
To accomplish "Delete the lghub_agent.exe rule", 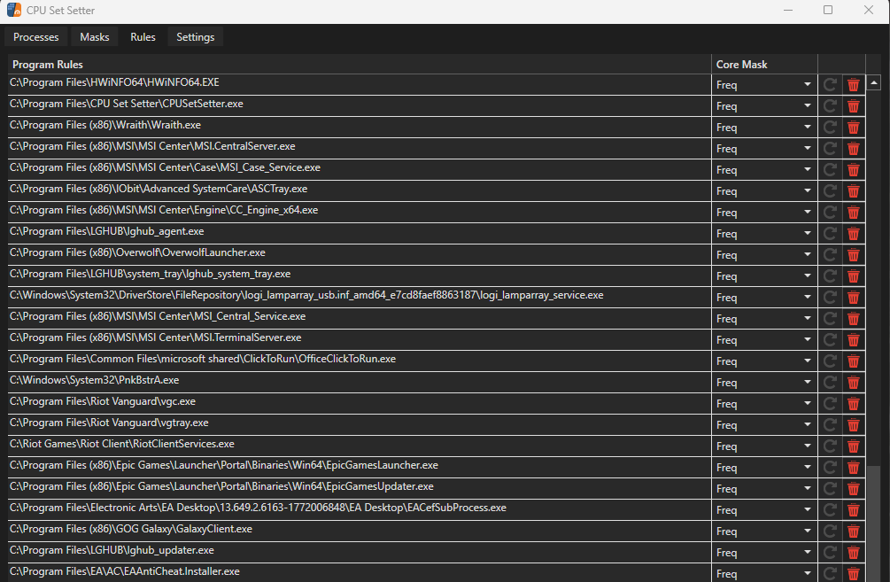I will pyautogui.click(x=853, y=234).
